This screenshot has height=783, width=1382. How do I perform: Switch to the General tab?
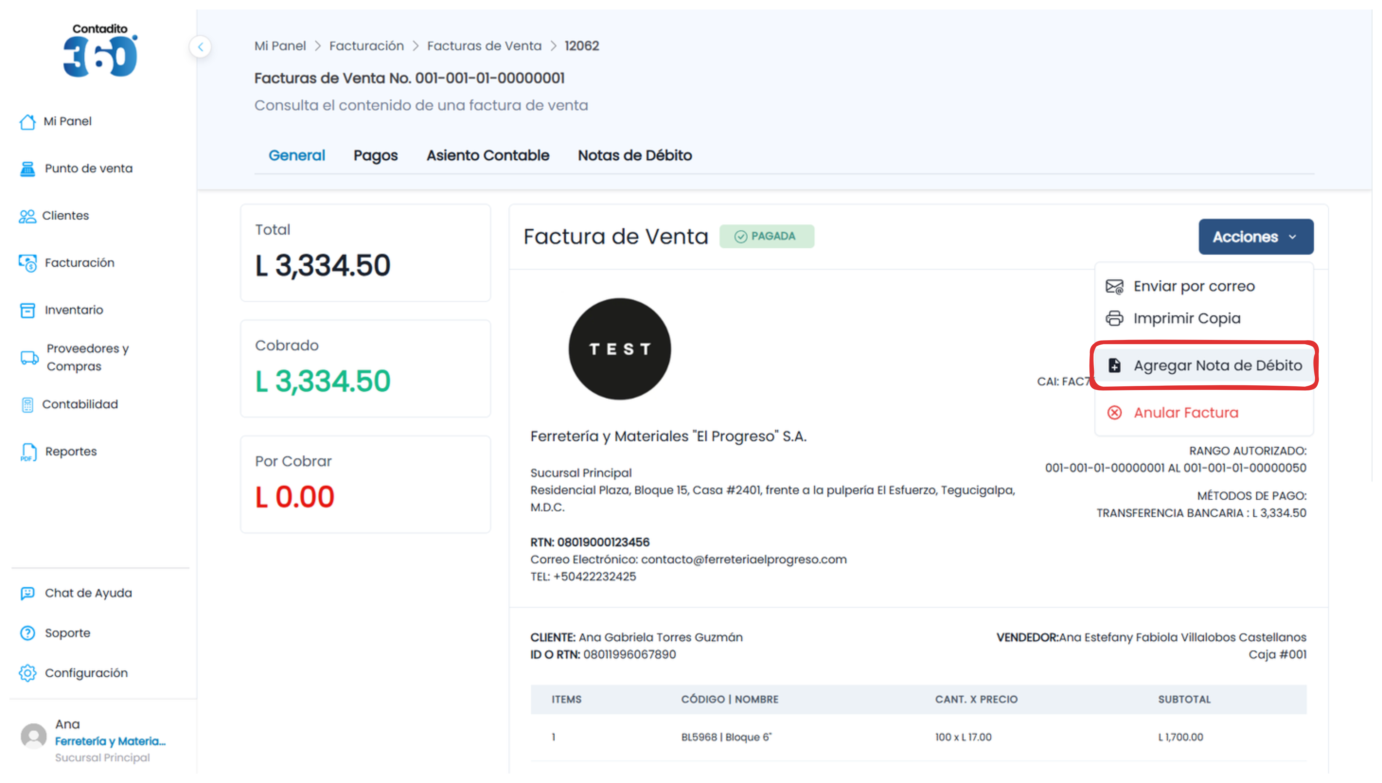tap(297, 155)
